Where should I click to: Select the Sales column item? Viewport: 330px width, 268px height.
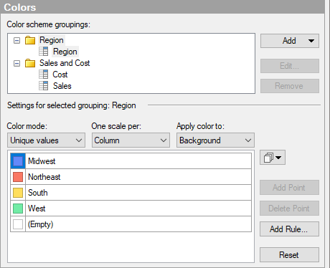tap(62, 86)
